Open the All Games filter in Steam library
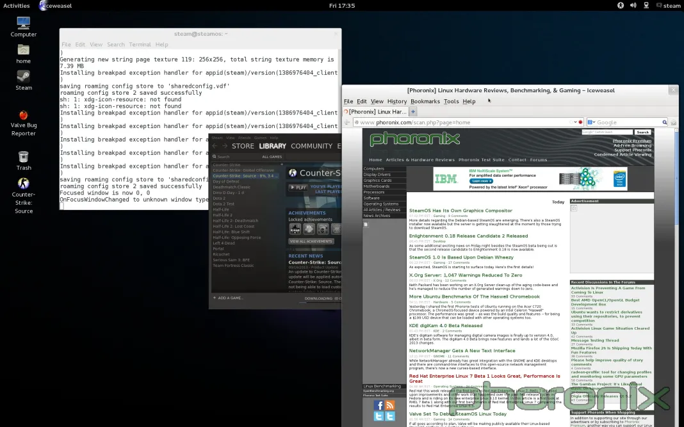Viewport: 684px width, 427px height. tap(272, 157)
